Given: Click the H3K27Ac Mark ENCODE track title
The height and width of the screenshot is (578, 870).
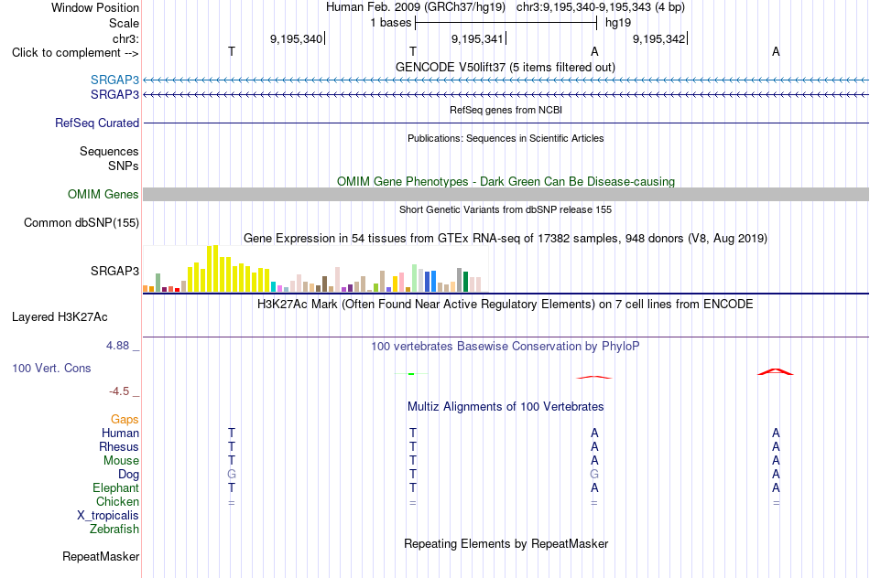Looking at the screenshot, I should tap(506, 305).
